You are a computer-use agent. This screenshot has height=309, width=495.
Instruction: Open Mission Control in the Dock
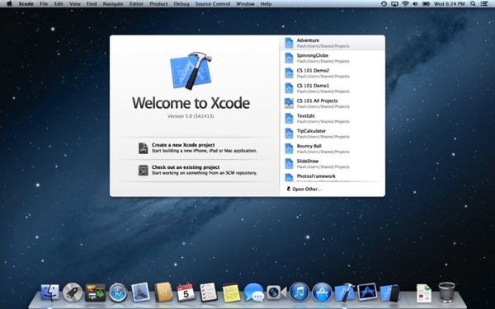point(95,293)
